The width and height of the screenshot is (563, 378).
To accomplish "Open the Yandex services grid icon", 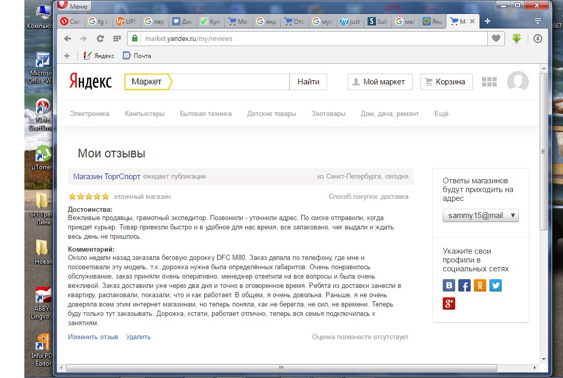I will coord(489,82).
